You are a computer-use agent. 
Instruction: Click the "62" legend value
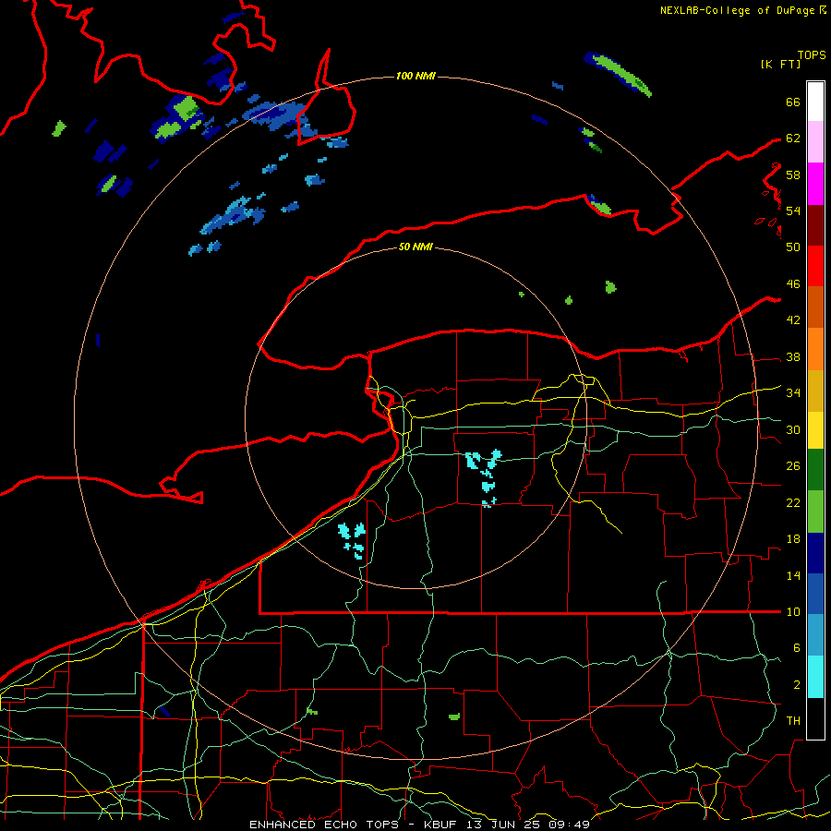(793, 138)
